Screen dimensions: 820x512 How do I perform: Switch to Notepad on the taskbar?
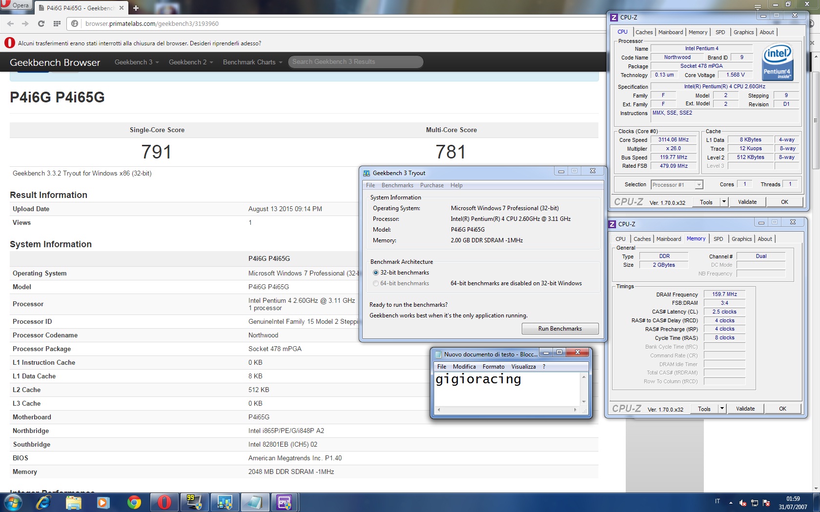pos(255,502)
